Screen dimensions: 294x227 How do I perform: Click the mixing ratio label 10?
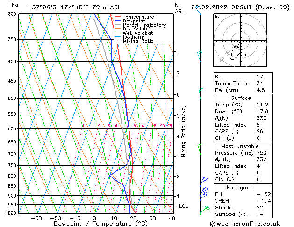pyautogui.click(x=142, y=126)
